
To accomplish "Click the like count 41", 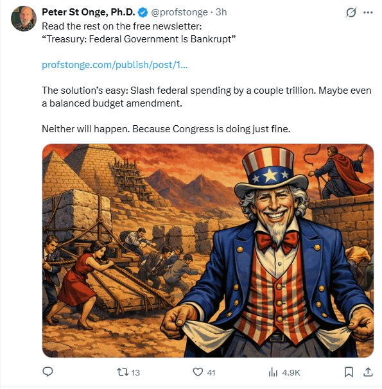I will point(211,372).
